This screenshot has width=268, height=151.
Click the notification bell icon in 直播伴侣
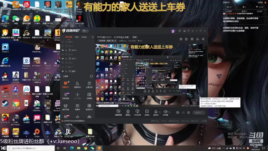coord(197,39)
